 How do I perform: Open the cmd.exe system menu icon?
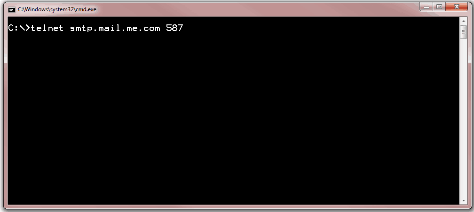coord(12,9)
